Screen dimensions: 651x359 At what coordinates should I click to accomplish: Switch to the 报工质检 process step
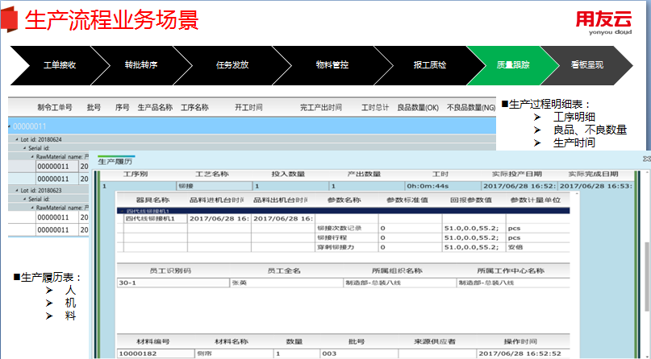[429, 64]
